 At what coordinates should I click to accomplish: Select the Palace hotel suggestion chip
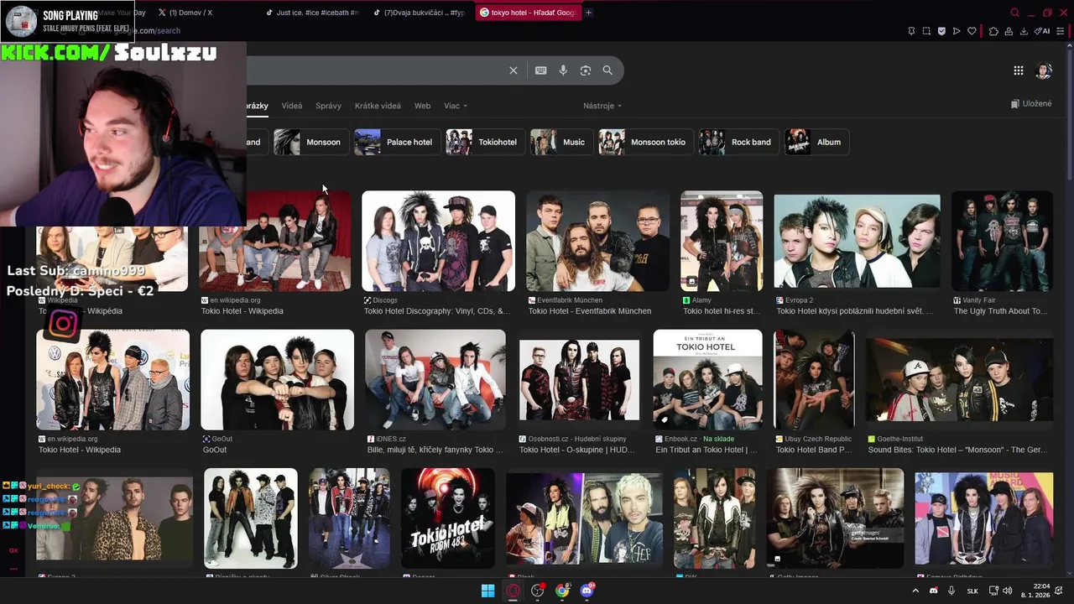[x=397, y=142]
